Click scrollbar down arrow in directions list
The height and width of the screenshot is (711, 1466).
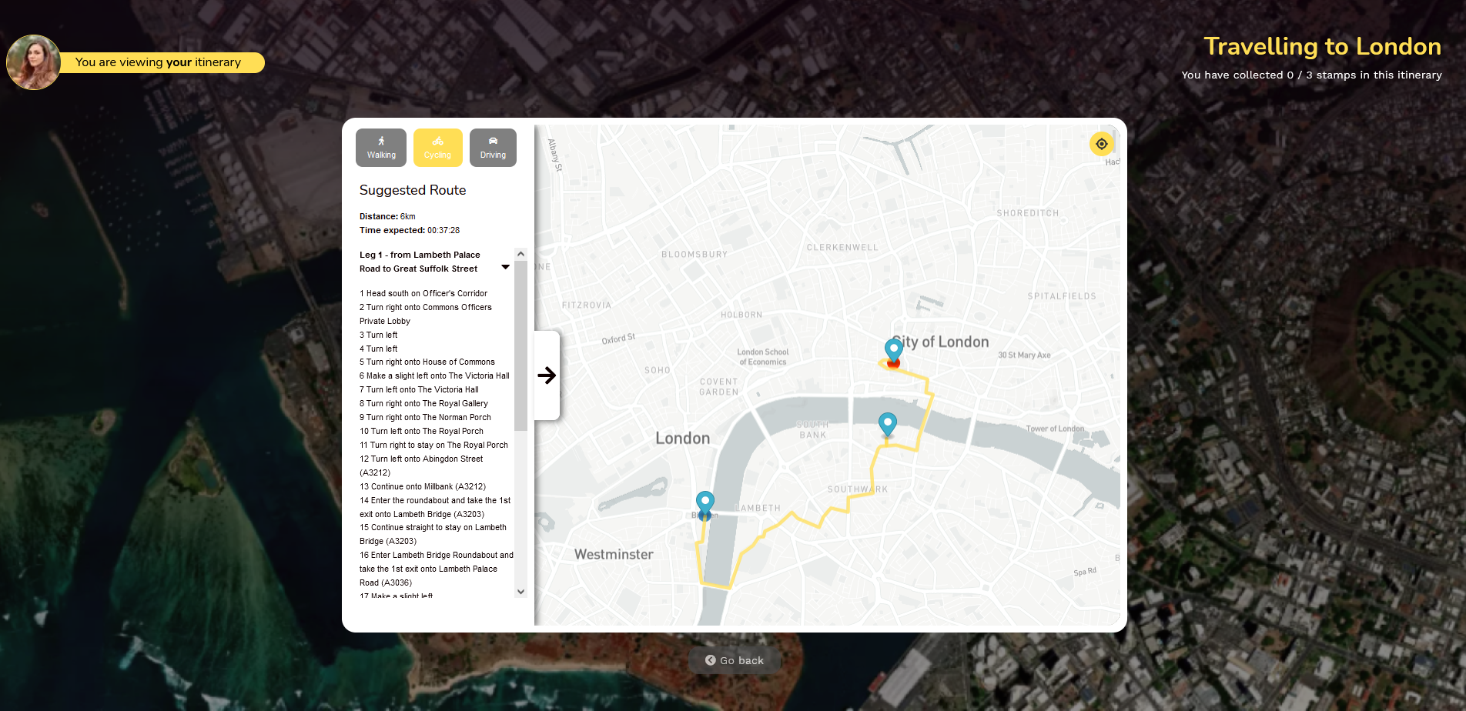(520, 592)
